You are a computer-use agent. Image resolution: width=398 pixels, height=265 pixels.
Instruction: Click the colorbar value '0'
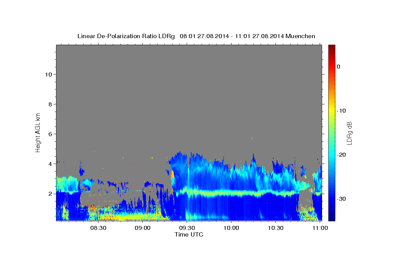point(339,67)
